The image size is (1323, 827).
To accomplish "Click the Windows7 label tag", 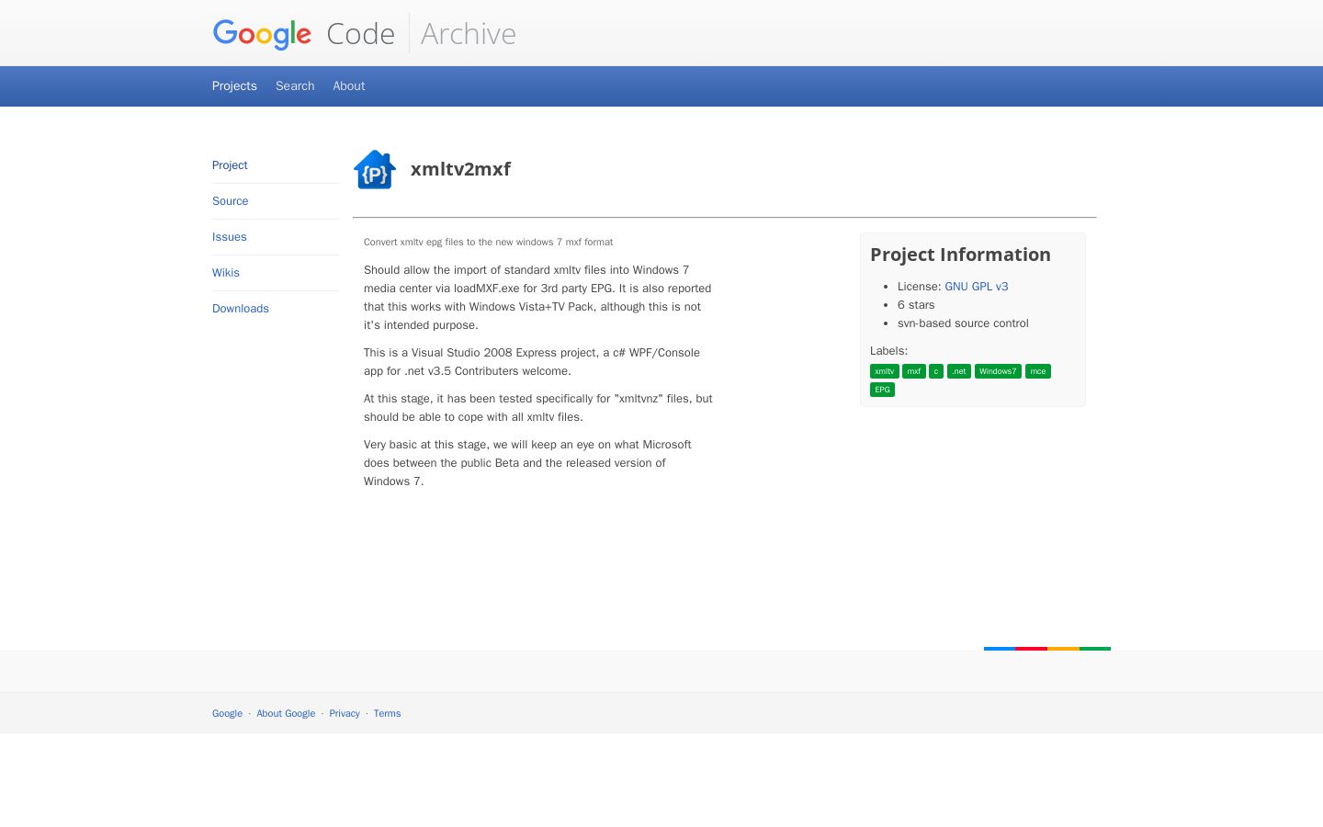I will (998, 371).
